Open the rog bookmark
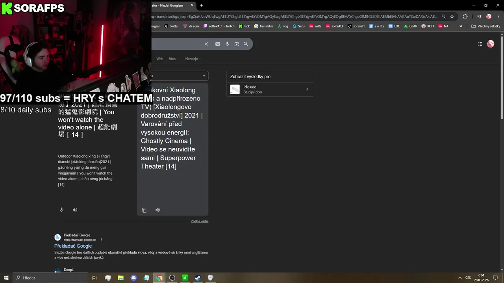504x283 pixels. 283,26
